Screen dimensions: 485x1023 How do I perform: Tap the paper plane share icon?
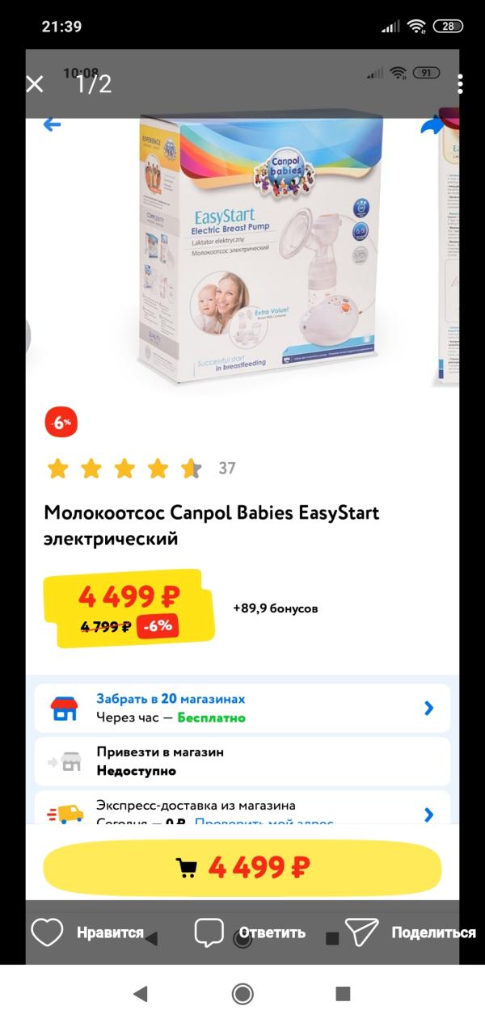pyautogui.click(x=361, y=932)
